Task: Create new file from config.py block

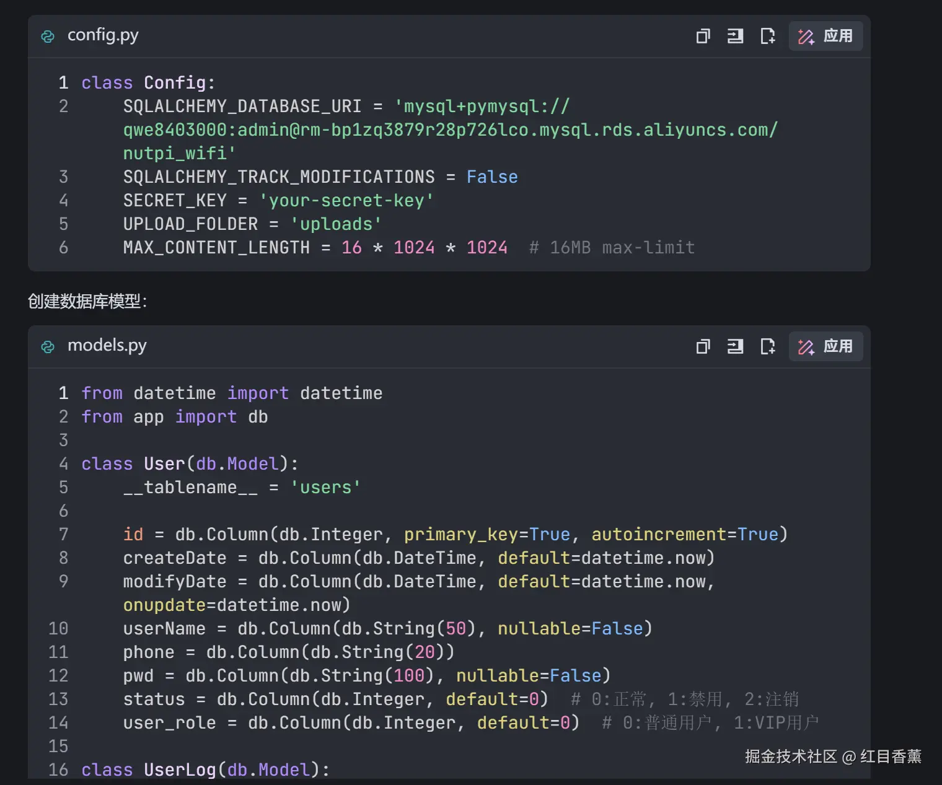Action: click(x=767, y=36)
